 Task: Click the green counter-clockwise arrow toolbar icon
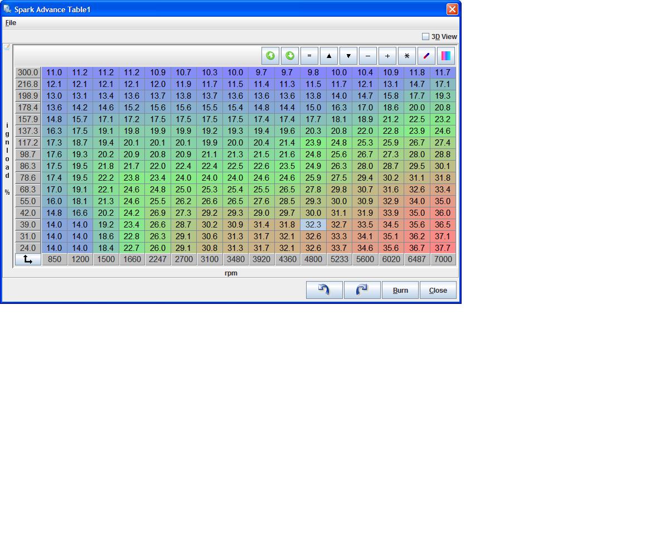(270, 56)
